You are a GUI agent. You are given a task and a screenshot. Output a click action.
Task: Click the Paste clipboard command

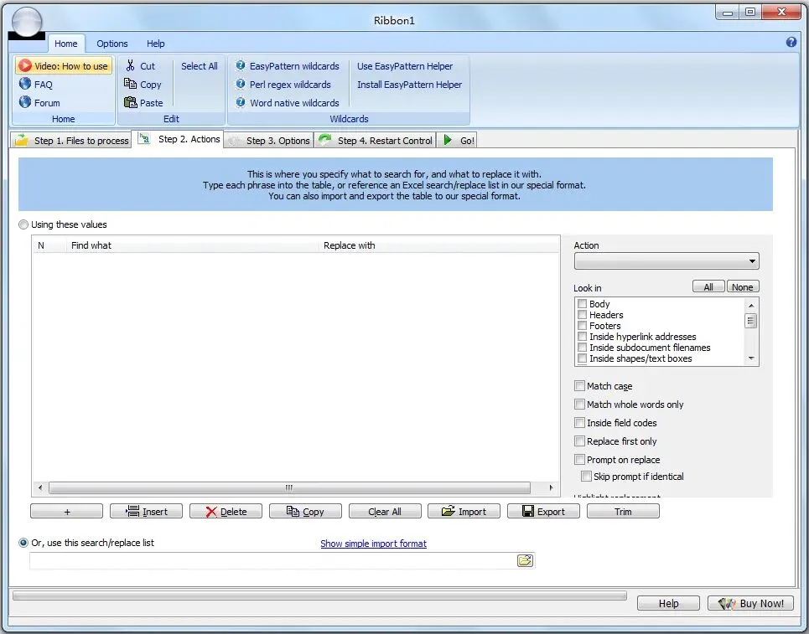point(143,102)
